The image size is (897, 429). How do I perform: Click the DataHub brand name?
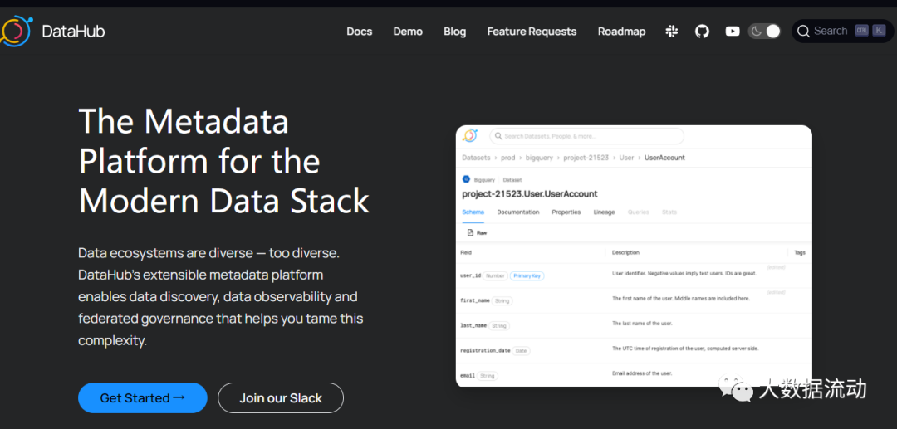click(x=73, y=31)
